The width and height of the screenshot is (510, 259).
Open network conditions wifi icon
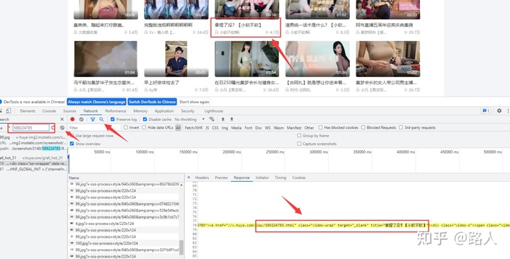211,120
